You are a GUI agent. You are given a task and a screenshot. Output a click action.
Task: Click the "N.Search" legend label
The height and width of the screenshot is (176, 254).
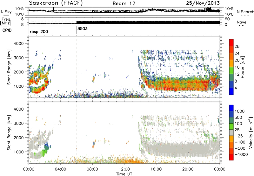pos(245,12)
